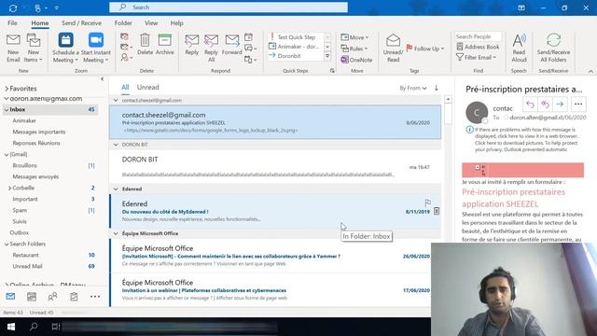Collapse the ribbon with the arrow
597x336 pixels.
click(x=590, y=71)
